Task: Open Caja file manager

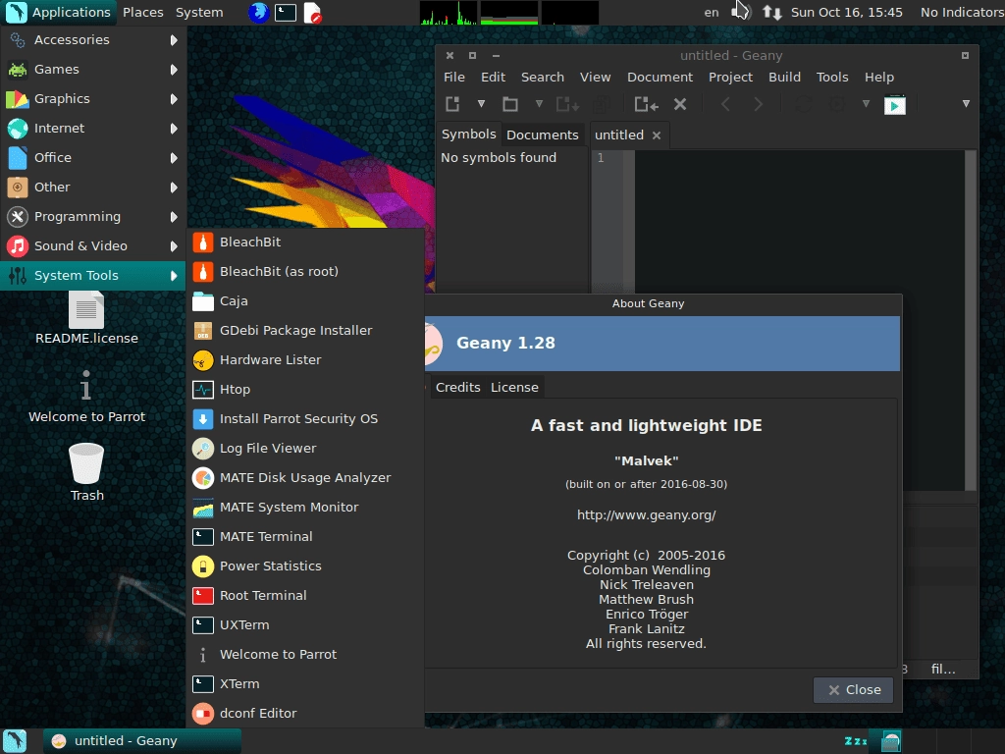Action: point(305,300)
